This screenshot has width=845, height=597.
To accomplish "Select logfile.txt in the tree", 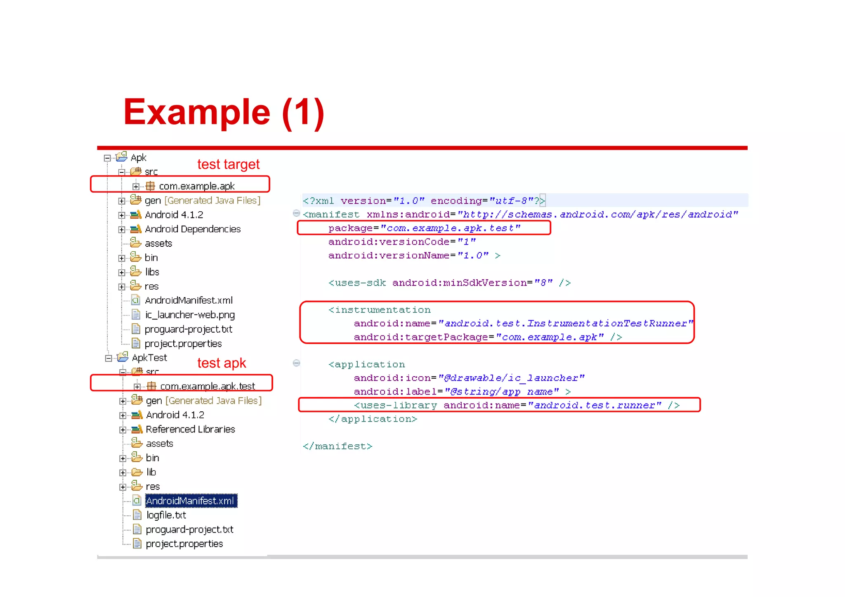I will tap(166, 515).
